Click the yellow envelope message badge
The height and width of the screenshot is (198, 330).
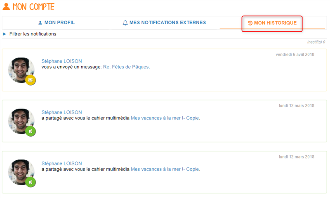click(31, 80)
